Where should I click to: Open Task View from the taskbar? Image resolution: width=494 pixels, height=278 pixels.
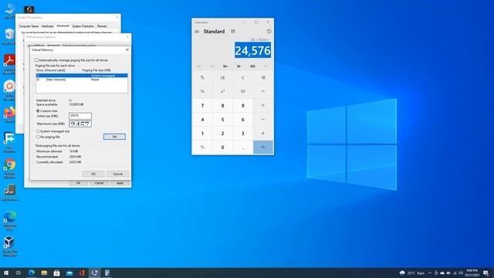pyautogui.click(x=19, y=273)
